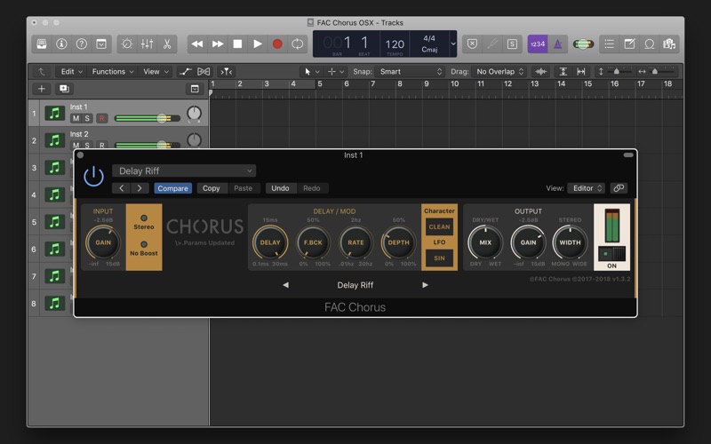Toggle the Stereo switch in FAC Chorus
Screen dimensions: 711x444
pos(144,218)
